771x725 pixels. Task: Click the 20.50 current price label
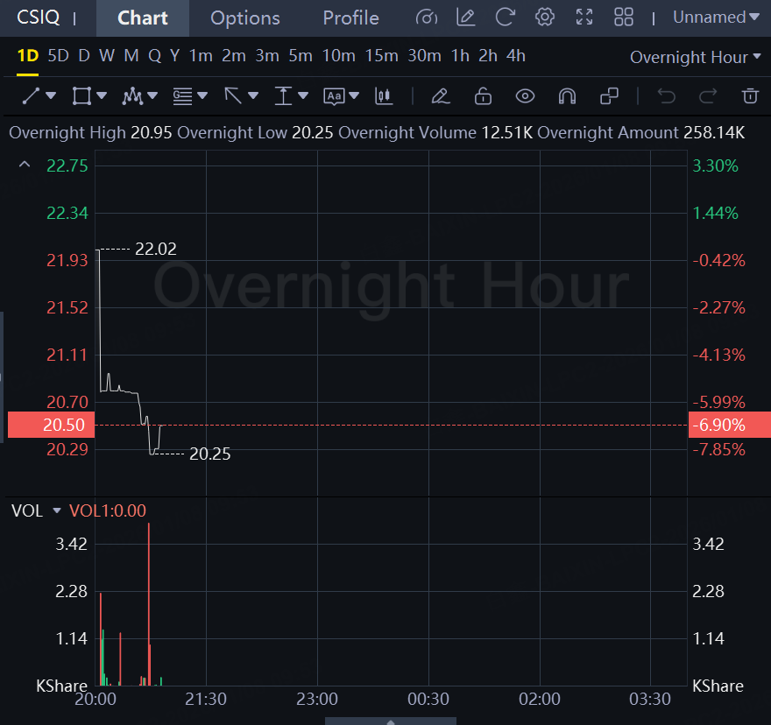(x=51, y=425)
